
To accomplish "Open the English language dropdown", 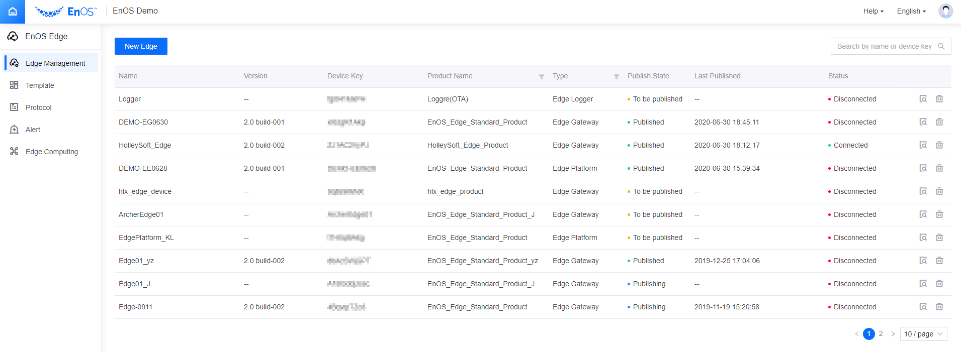I will tap(911, 11).
